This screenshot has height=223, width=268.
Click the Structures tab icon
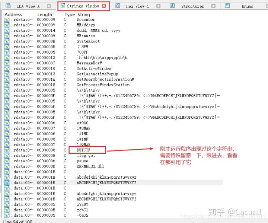(x=172, y=6)
